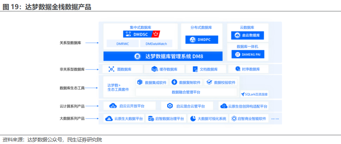Click the 启云云开放平台 label text
Image resolution: width=341 pixels, height=144 pixels.
tap(132, 106)
